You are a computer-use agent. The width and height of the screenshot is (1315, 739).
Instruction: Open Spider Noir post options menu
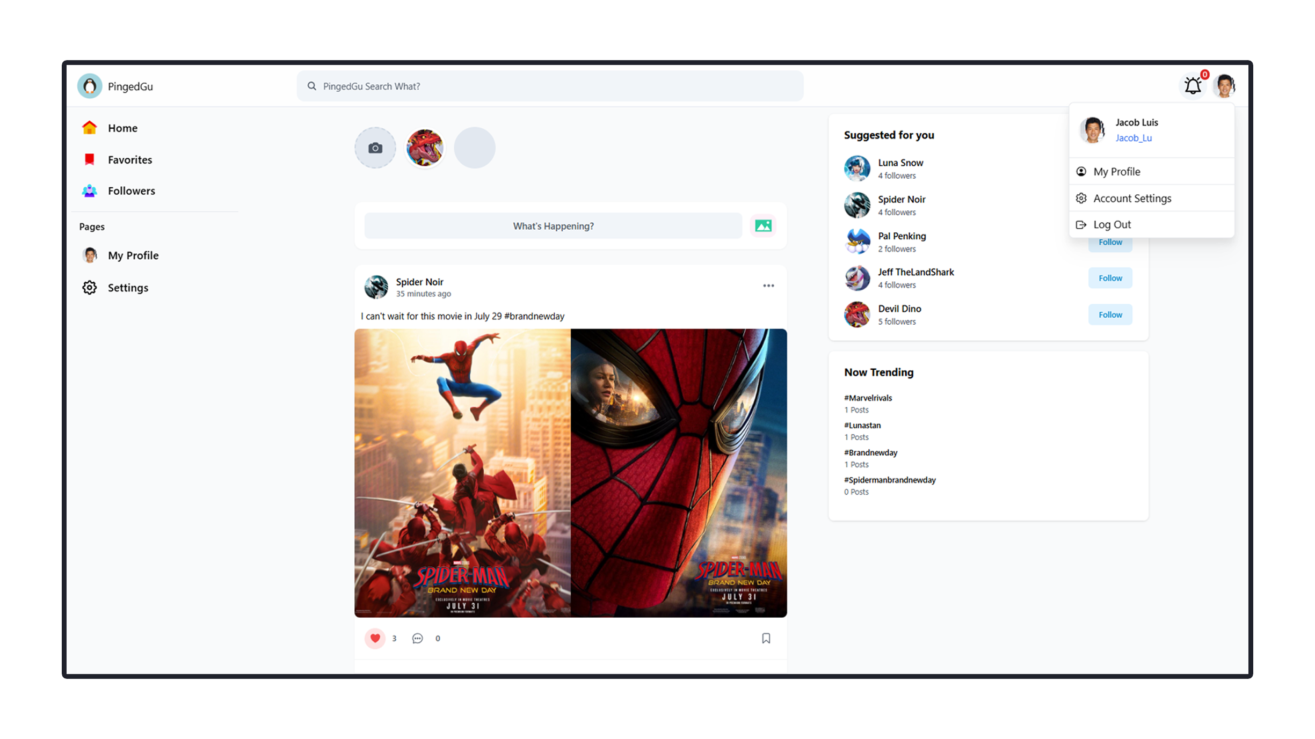tap(768, 286)
